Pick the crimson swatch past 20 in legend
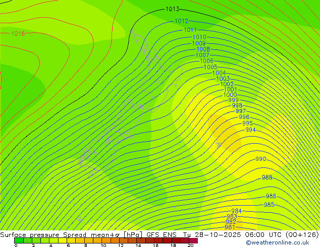Viewport: 320px width, 247px height. [x=193, y=240]
